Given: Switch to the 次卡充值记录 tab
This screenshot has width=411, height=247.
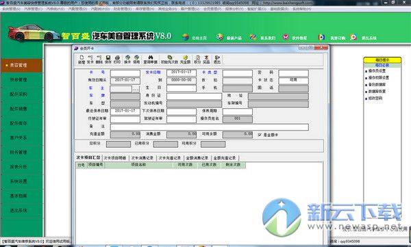Looking at the screenshot, I should click(170, 158).
